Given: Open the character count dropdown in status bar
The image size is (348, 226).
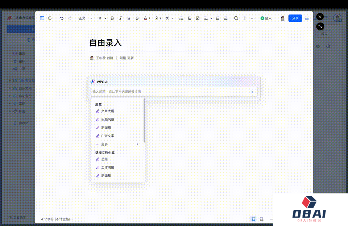Looking at the screenshot, I should tap(57, 219).
